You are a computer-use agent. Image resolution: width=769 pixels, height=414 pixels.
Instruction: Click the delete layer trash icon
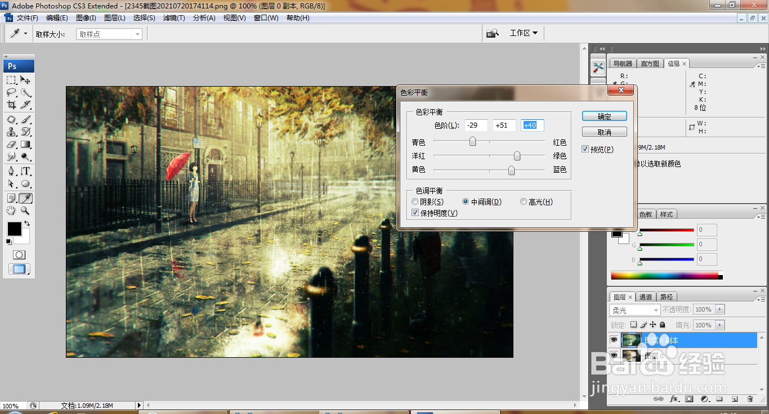[x=750, y=399]
